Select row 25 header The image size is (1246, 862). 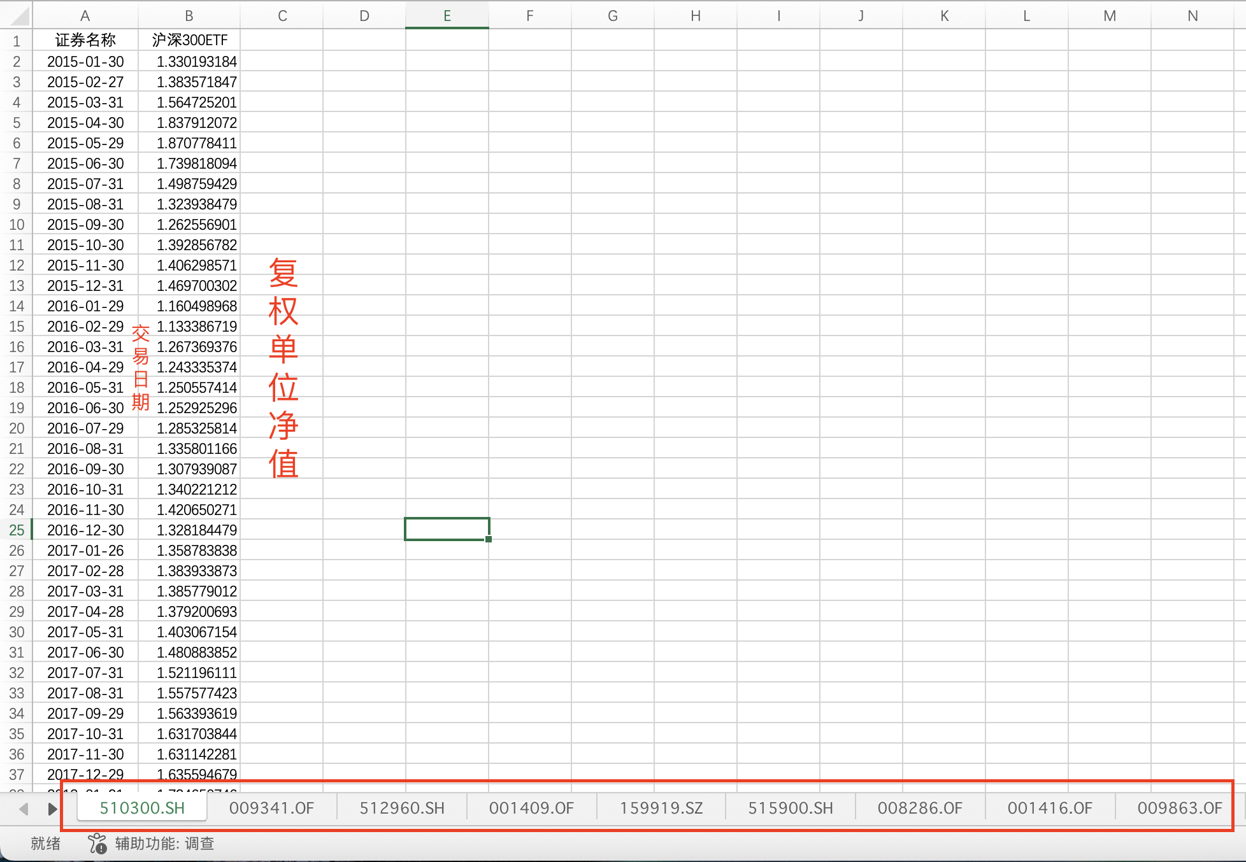click(17, 530)
